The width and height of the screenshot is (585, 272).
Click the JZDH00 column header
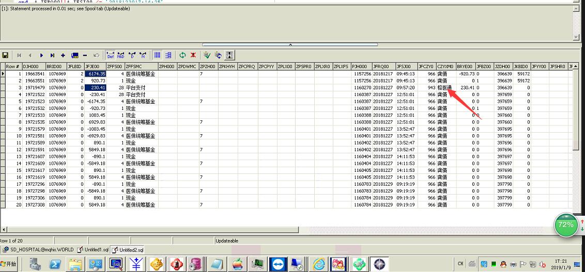click(504, 67)
